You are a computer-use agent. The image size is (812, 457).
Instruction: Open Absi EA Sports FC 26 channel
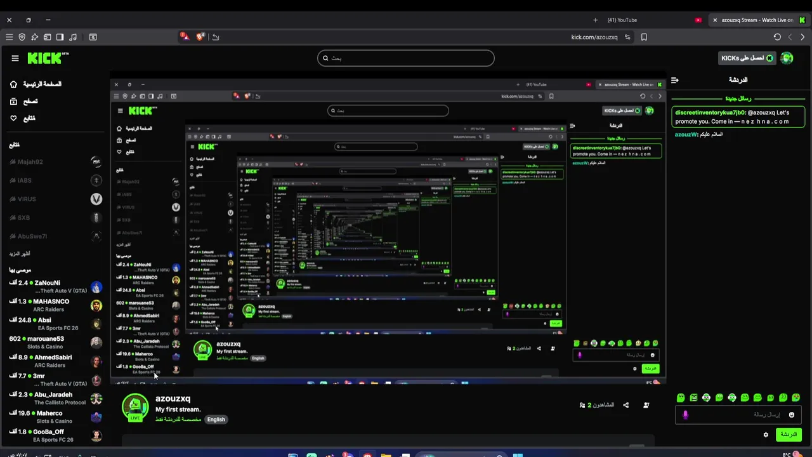point(56,324)
